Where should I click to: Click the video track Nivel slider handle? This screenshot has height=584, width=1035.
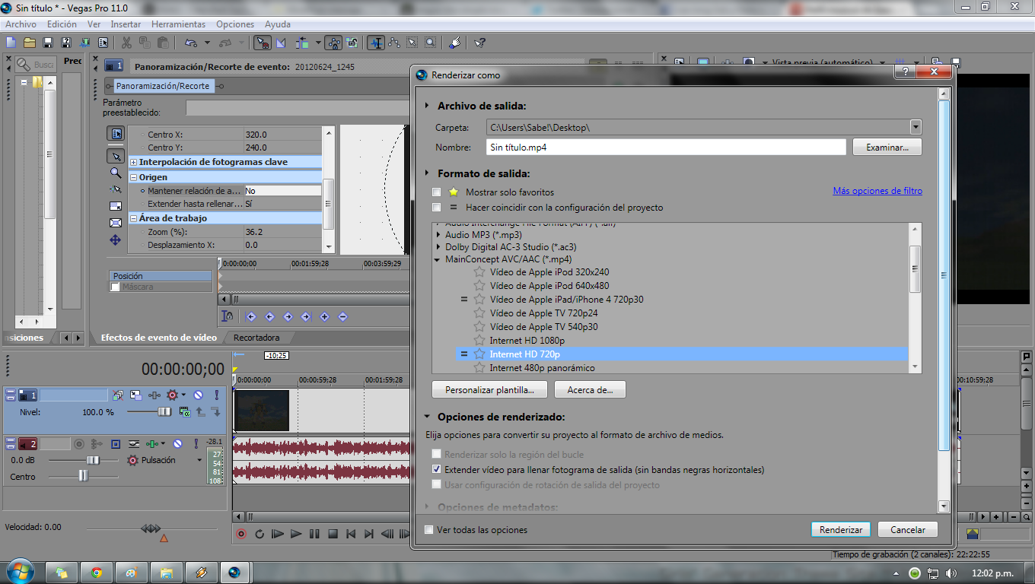point(164,411)
